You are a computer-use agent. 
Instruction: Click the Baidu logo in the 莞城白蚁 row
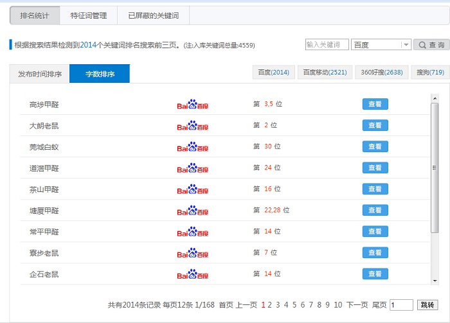(193, 146)
